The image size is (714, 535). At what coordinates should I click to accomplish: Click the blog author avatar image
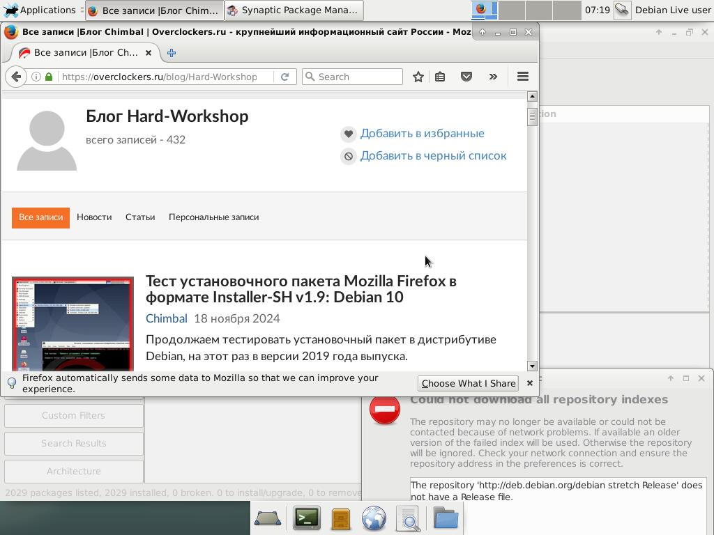(x=47, y=141)
